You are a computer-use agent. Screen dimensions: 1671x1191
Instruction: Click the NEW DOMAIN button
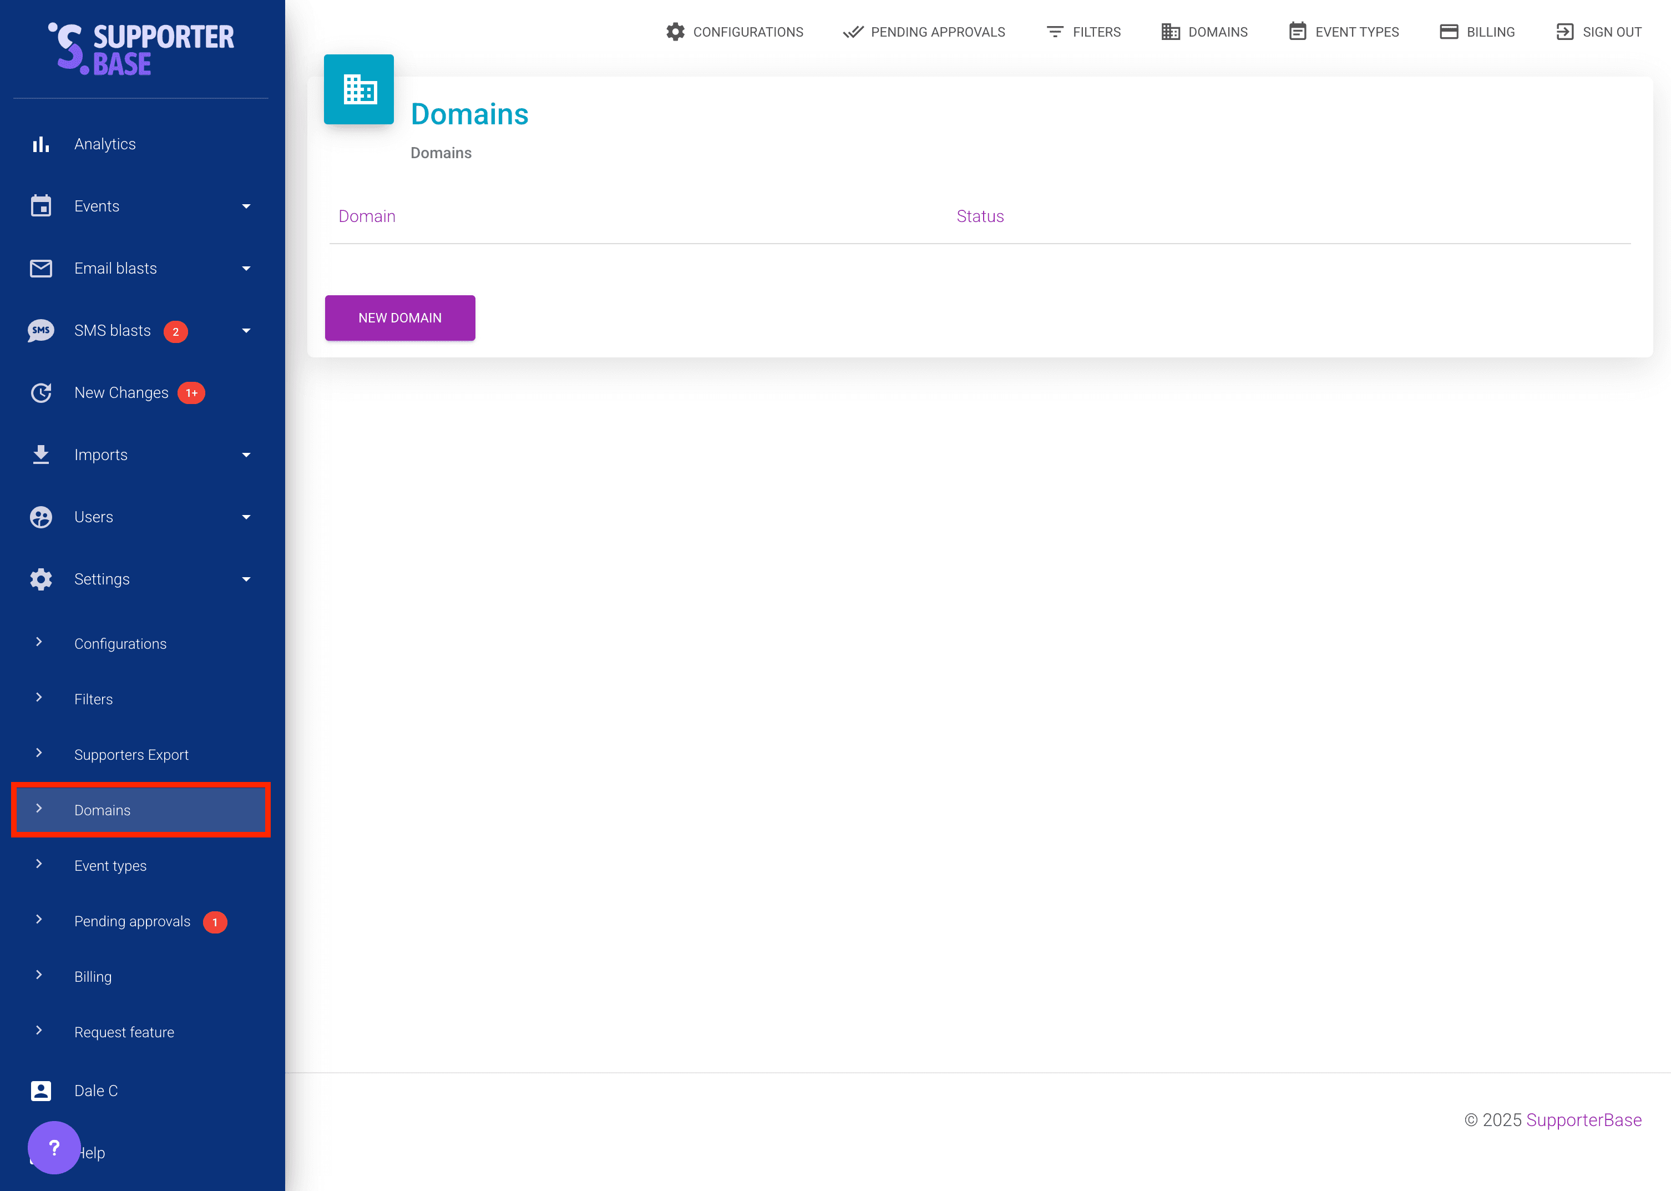click(x=399, y=317)
